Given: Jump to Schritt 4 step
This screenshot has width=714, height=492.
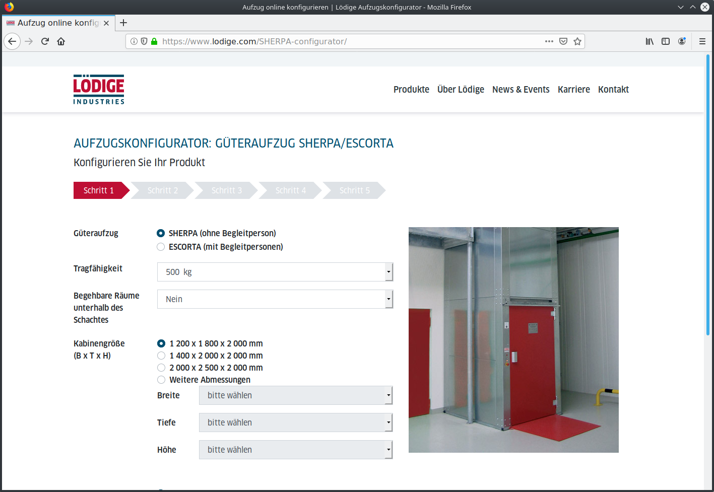Looking at the screenshot, I should [x=291, y=190].
